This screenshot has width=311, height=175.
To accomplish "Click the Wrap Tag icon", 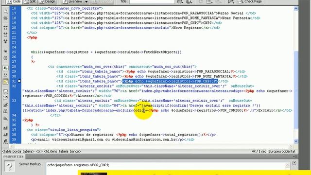I will tap(5, 105).
